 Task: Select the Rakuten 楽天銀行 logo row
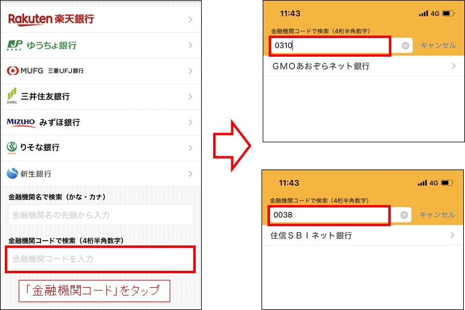[101, 19]
